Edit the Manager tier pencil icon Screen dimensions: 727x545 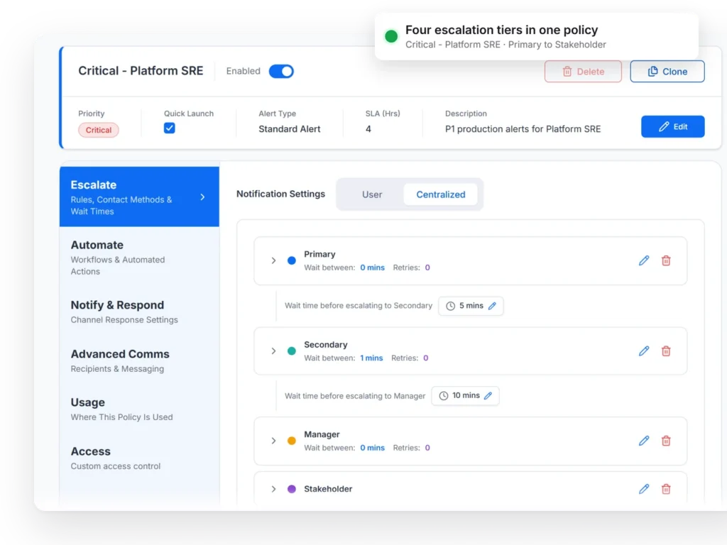643,441
